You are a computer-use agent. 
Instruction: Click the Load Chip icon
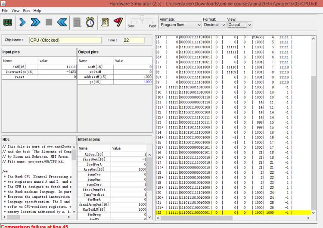pos(8,22)
